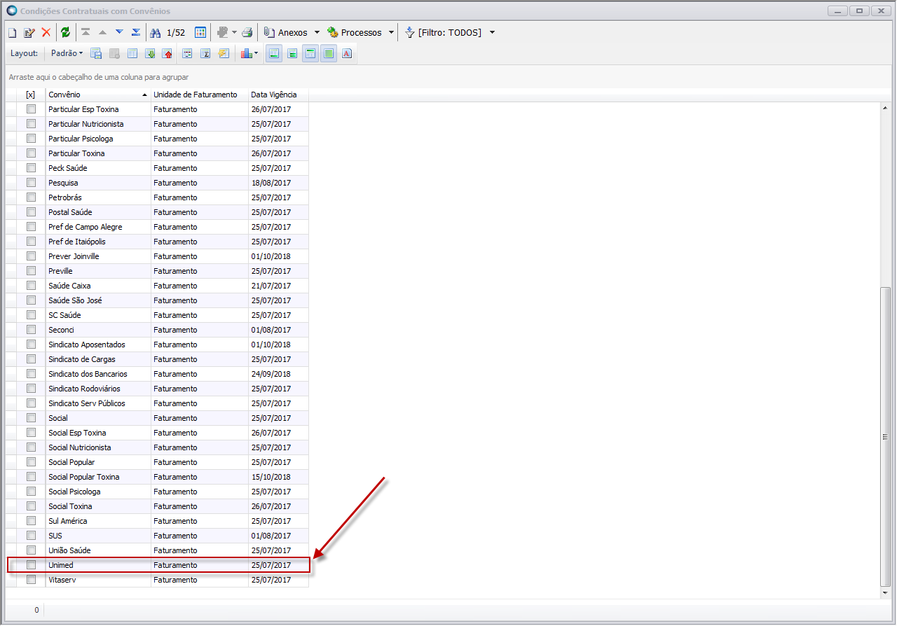
Task: Click the plain grid icon in layout toolbar
Action: pos(132,53)
